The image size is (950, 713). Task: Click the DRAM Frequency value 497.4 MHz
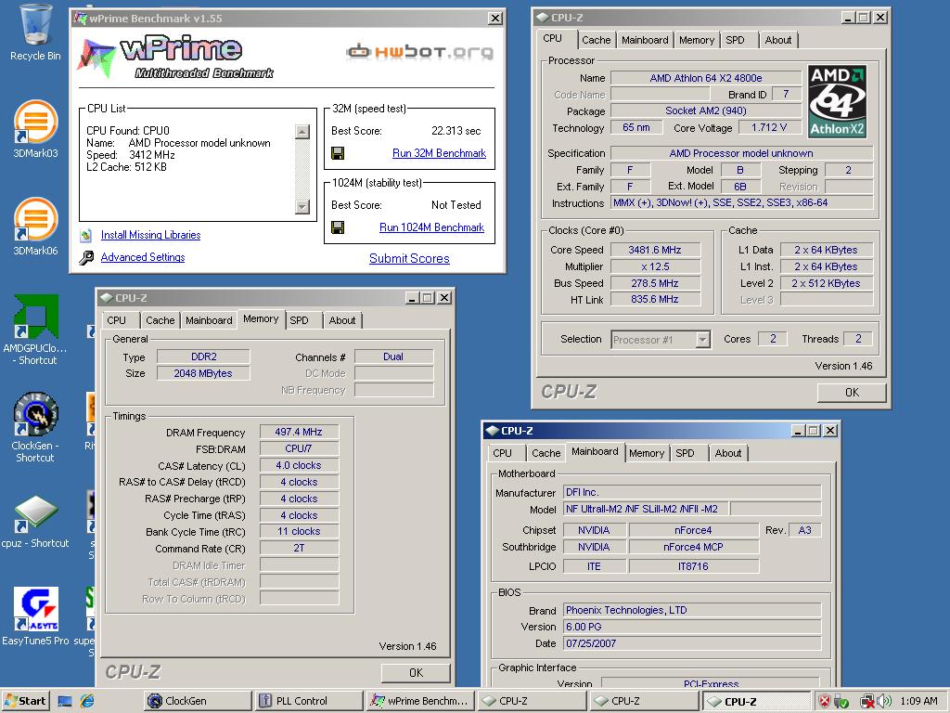pos(299,432)
